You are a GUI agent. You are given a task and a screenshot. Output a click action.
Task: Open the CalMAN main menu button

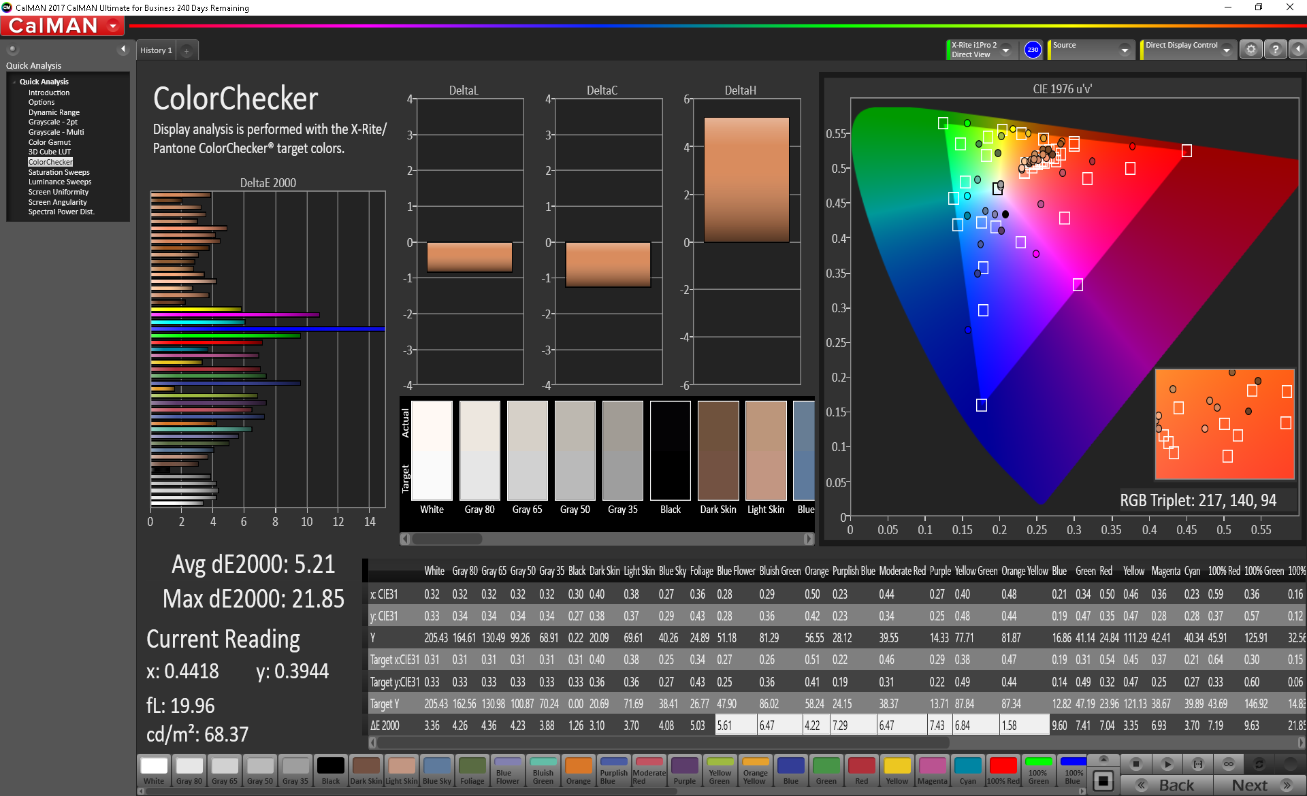point(63,26)
